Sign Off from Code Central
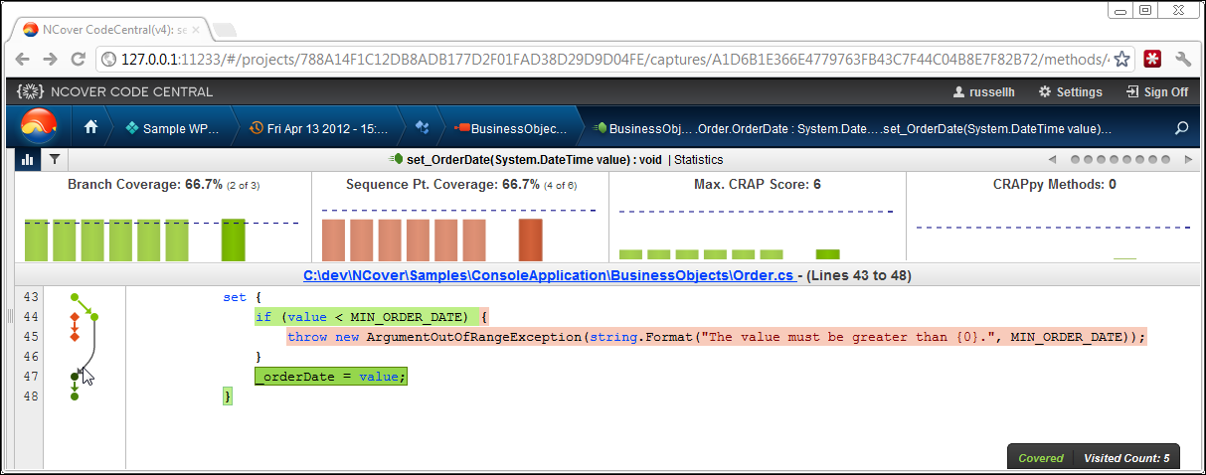This screenshot has height=475, width=1206. (1157, 91)
